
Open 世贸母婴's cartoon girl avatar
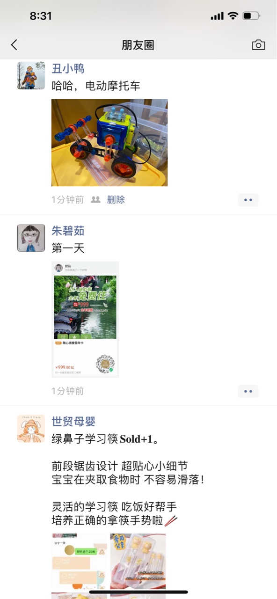31,428
